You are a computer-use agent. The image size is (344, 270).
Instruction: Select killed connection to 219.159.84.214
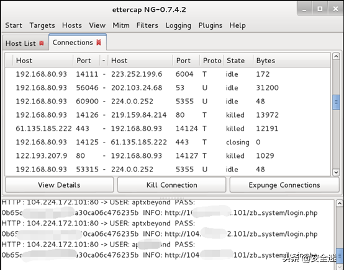[168, 115]
